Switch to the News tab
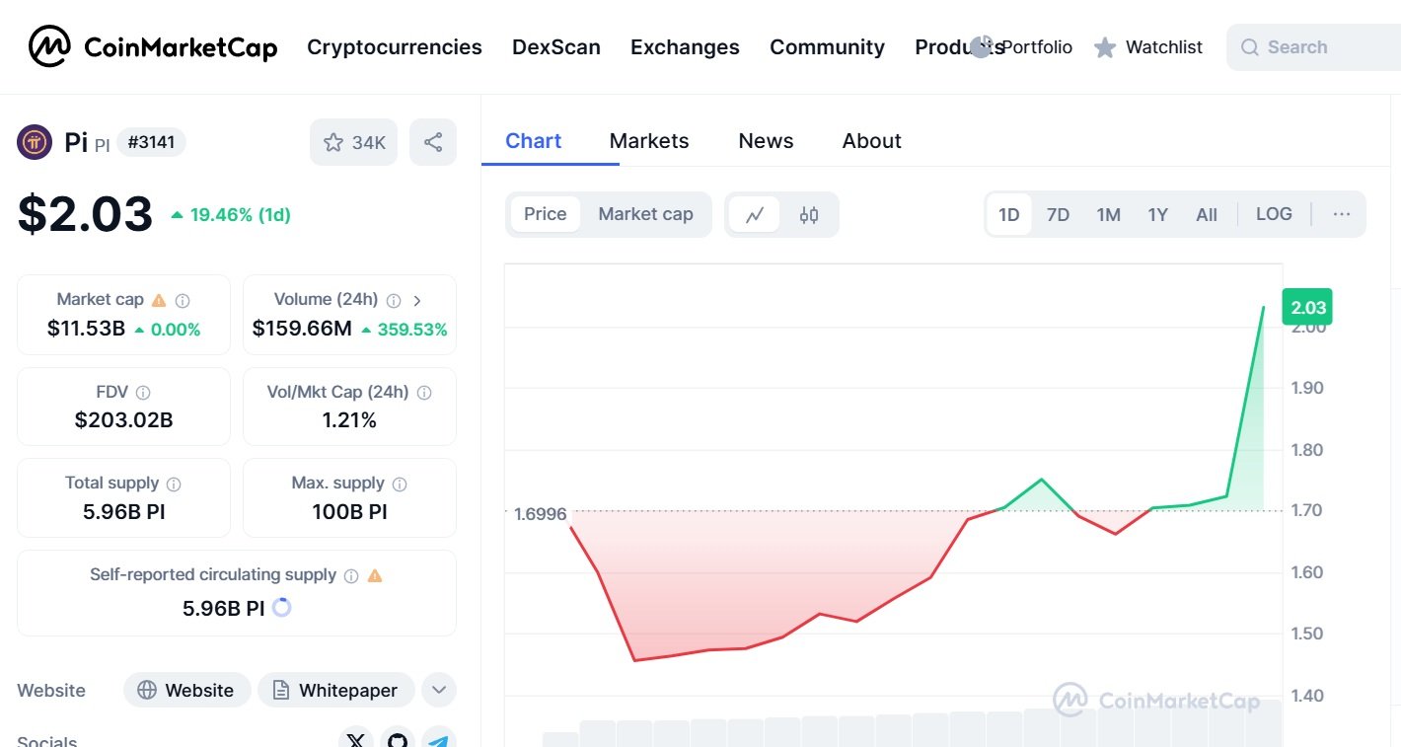The width and height of the screenshot is (1401, 747). (x=766, y=141)
